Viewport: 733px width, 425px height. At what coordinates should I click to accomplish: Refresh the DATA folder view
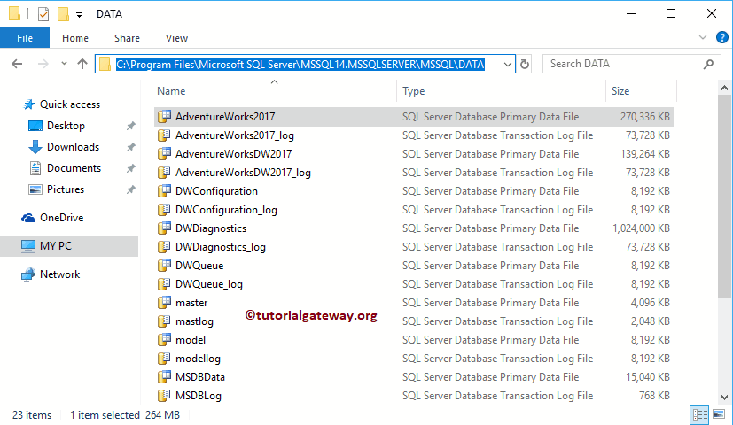pos(525,64)
